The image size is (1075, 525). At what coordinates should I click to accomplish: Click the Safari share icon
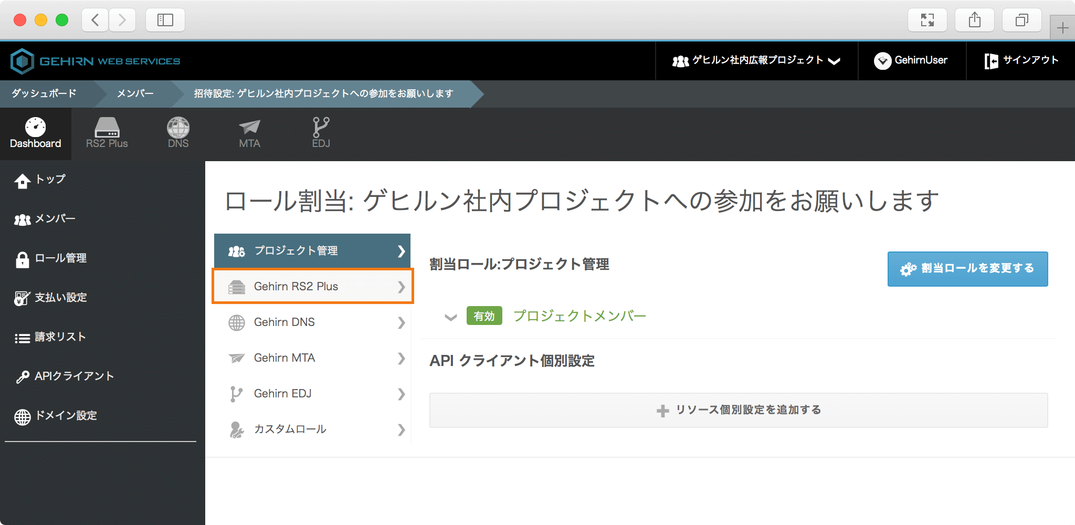click(x=974, y=20)
